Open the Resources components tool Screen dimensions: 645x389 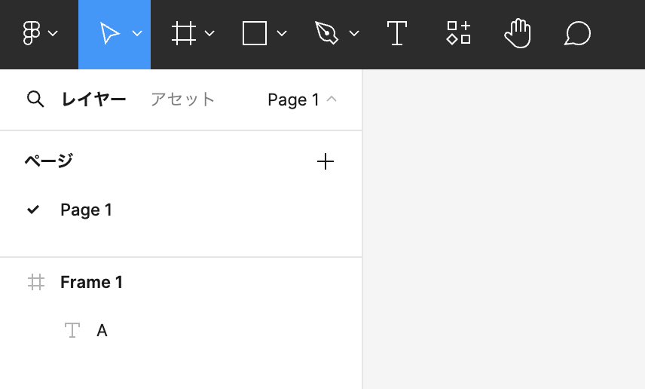(x=458, y=33)
